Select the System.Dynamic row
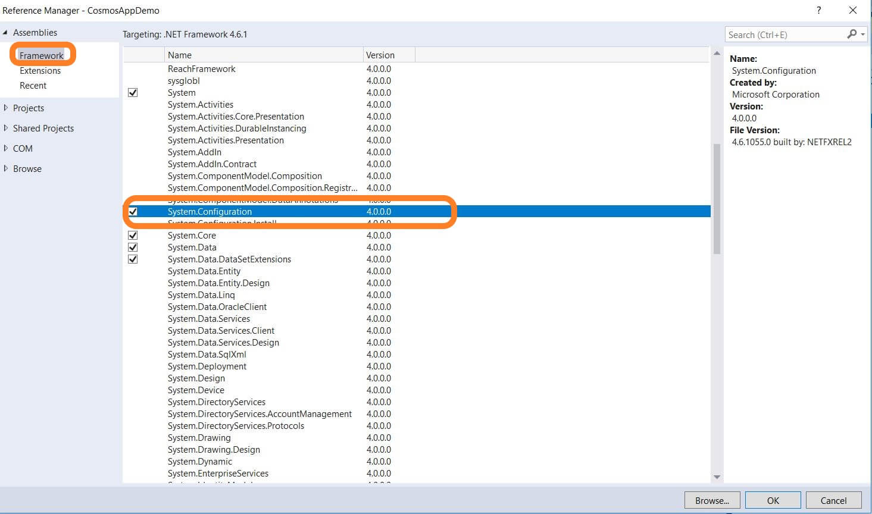This screenshot has width=872, height=514. click(417, 462)
